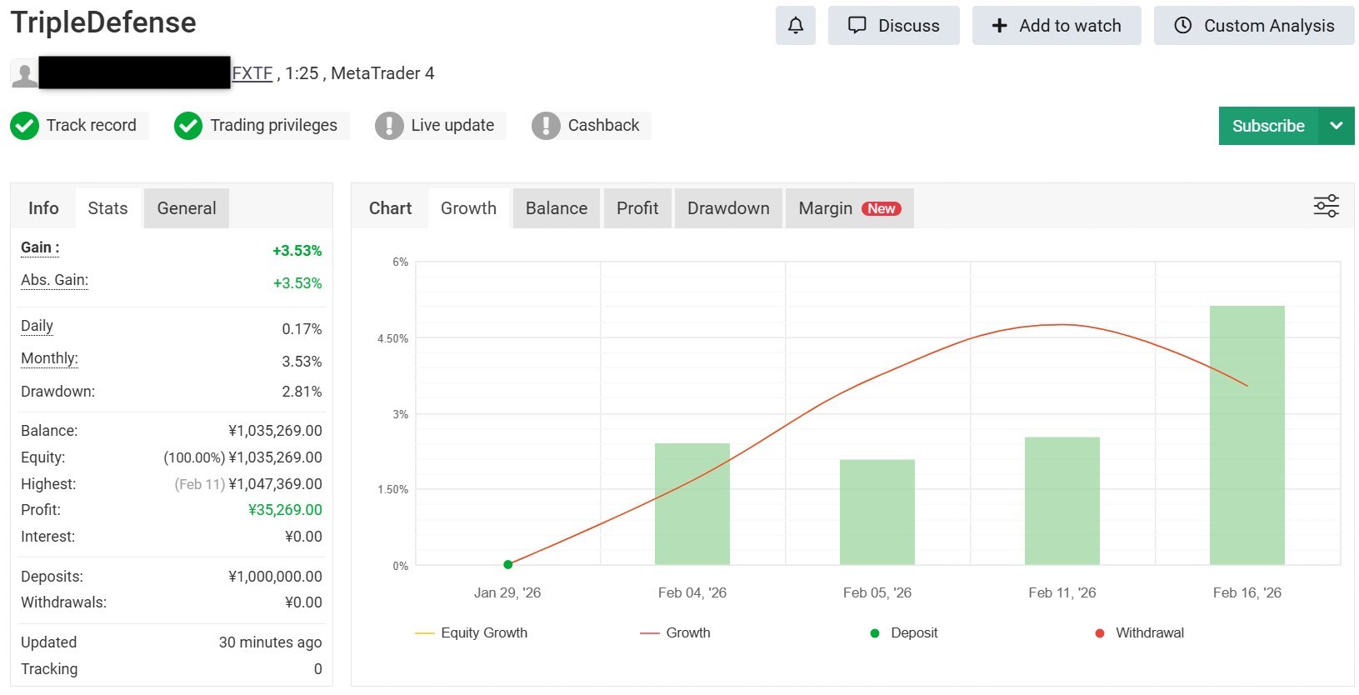1359x695 pixels.
Task: Click the notification bell icon
Action: click(795, 26)
